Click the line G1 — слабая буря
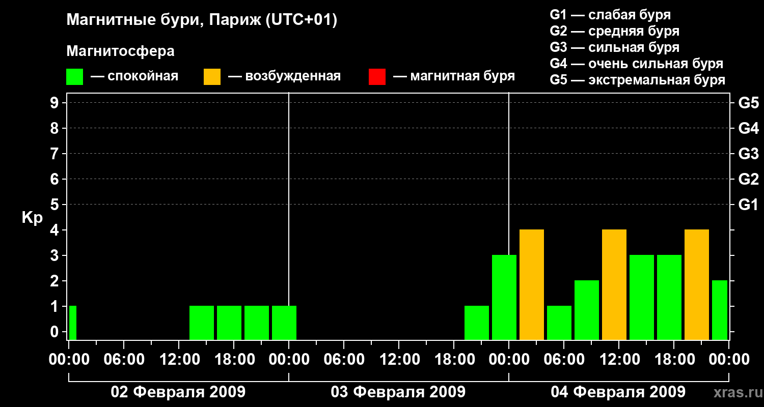 click(x=610, y=15)
